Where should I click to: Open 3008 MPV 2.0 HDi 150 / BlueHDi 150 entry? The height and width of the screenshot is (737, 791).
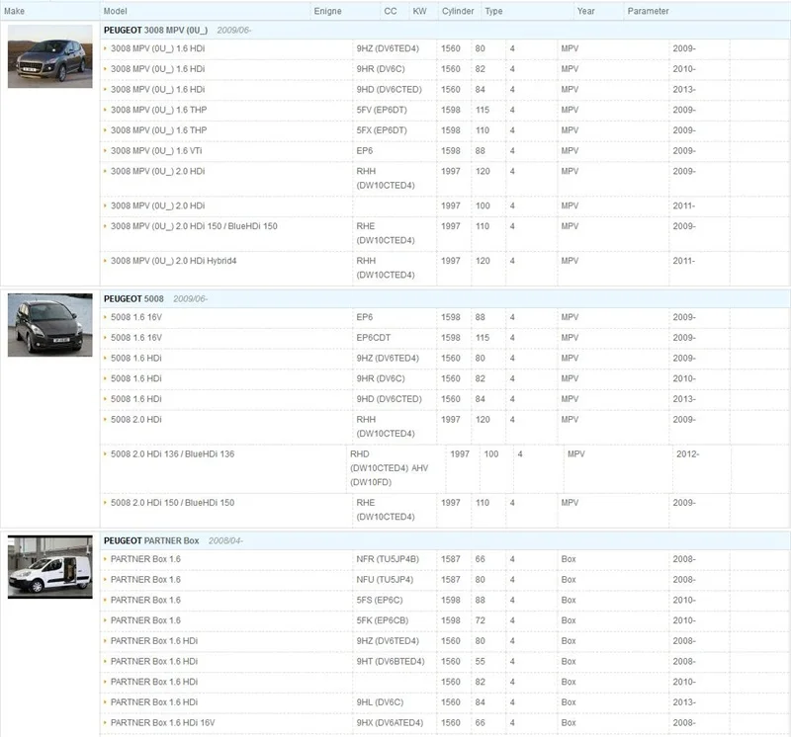pyautogui.click(x=194, y=226)
